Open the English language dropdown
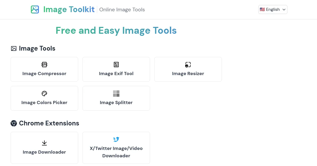 pyautogui.click(x=273, y=9)
